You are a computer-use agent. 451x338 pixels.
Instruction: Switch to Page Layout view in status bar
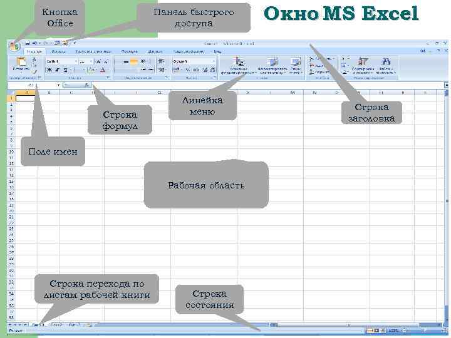pos(376,330)
